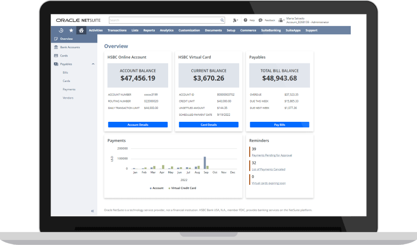Collapse the Payables section chevron
417x245 pixels.
[x=93, y=64]
